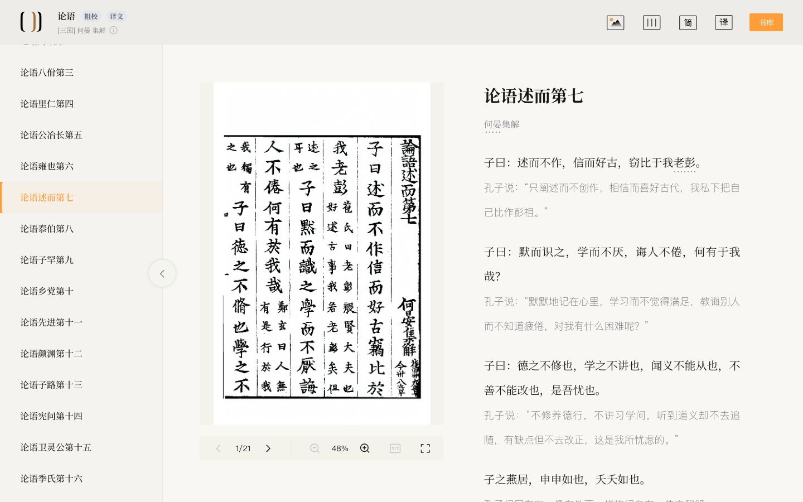This screenshot has width=803, height=502.
Task: Click the scanned page image
Action: (x=322, y=254)
